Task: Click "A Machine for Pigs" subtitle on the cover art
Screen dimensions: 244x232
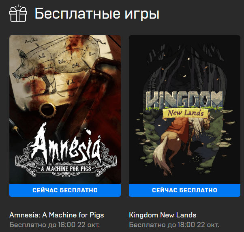Action: pyautogui.click(x=66, y=169)
